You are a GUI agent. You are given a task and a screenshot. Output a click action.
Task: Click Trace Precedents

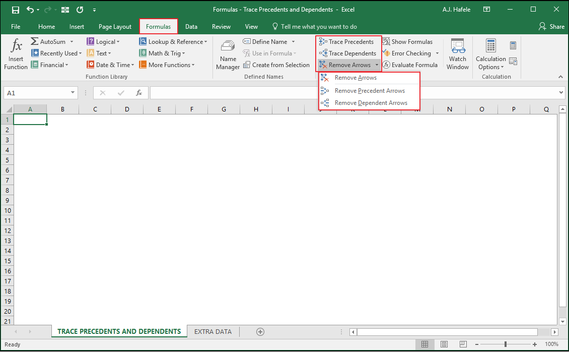(x=346, y=41)
